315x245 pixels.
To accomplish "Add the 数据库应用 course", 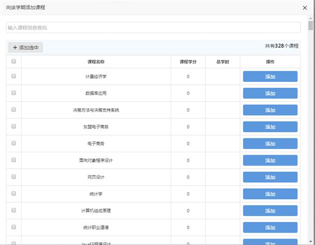I will [270, 93].
